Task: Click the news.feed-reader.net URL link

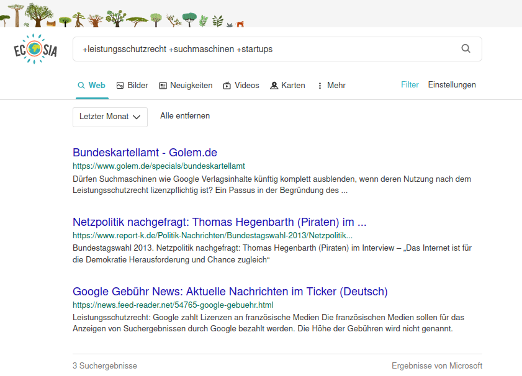Action: 173,305
